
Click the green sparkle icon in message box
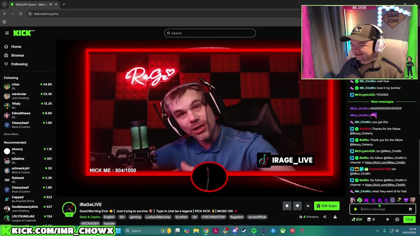[355, 209]
